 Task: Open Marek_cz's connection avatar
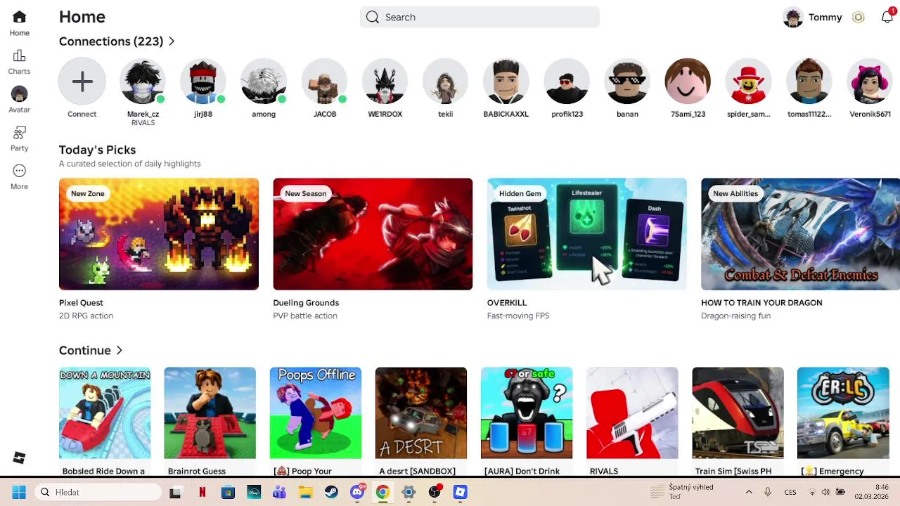point(143,82)
